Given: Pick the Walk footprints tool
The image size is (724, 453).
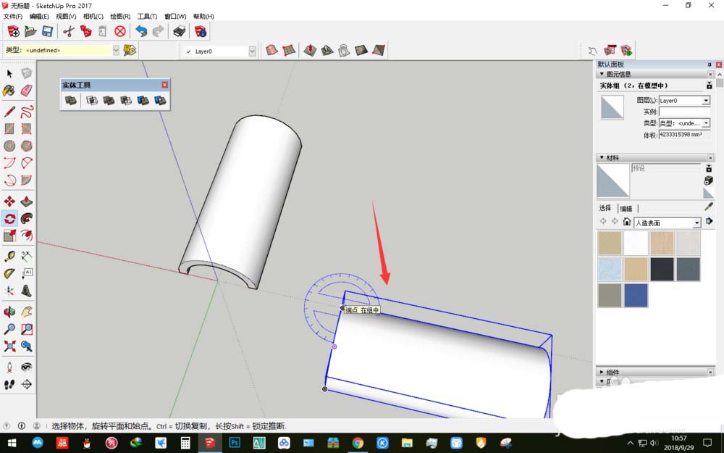Looking at the screenshot, I should [9, 384].
